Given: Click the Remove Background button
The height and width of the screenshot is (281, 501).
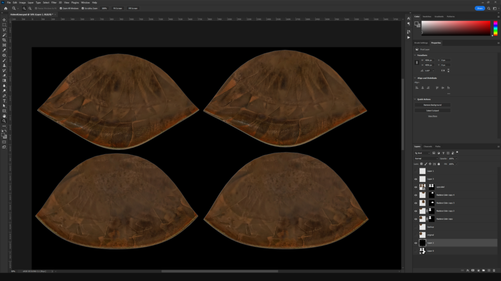Looking at the screenshot, I should tap(433, 105).
